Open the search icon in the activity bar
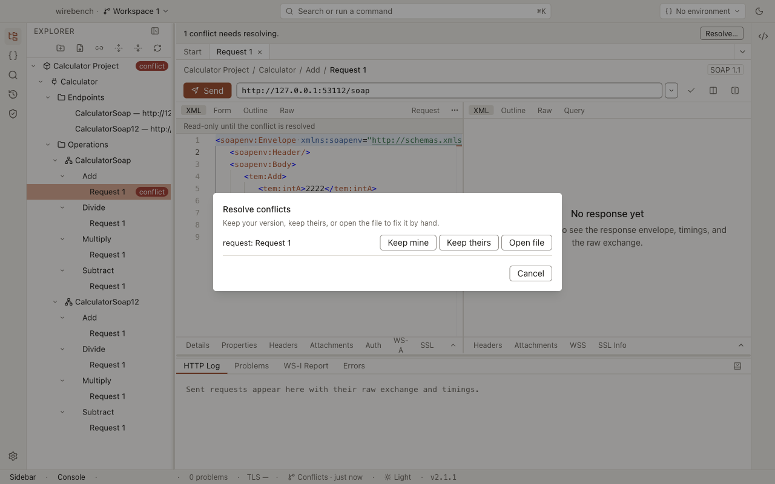The height and width of the screenshot is (484, 775). [x=13, y=75]
